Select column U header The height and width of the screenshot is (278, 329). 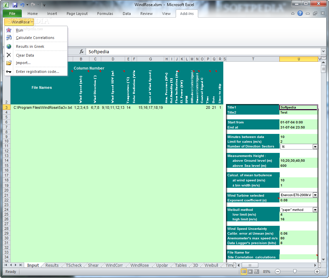[298, 59]
